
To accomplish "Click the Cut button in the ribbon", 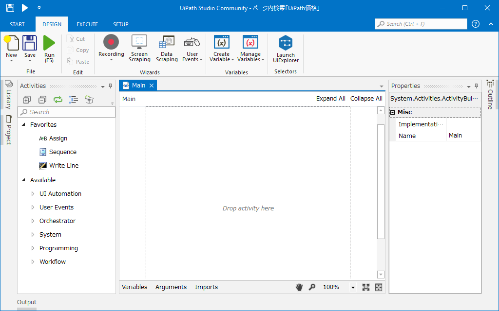I will tap(76, 39).
